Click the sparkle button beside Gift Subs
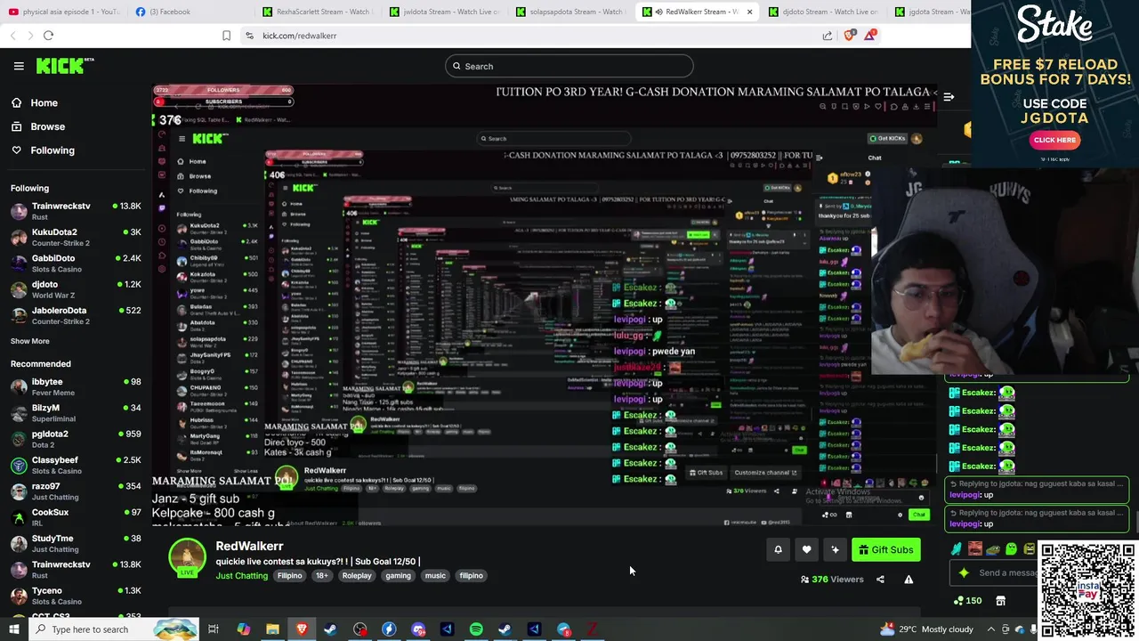The height and width of the screenshot is (641, 1139). pos(835,550)
